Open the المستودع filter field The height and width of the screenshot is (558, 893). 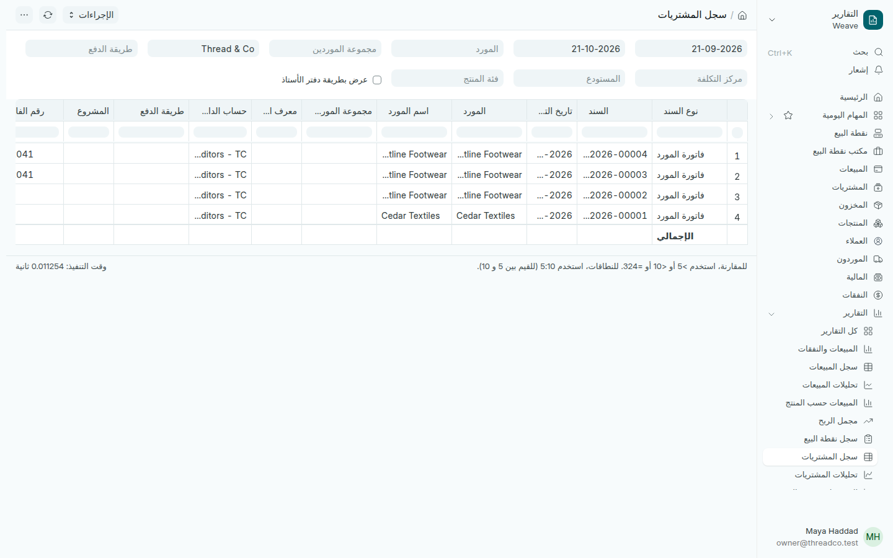pyautogui.click(x=569, y=79)
